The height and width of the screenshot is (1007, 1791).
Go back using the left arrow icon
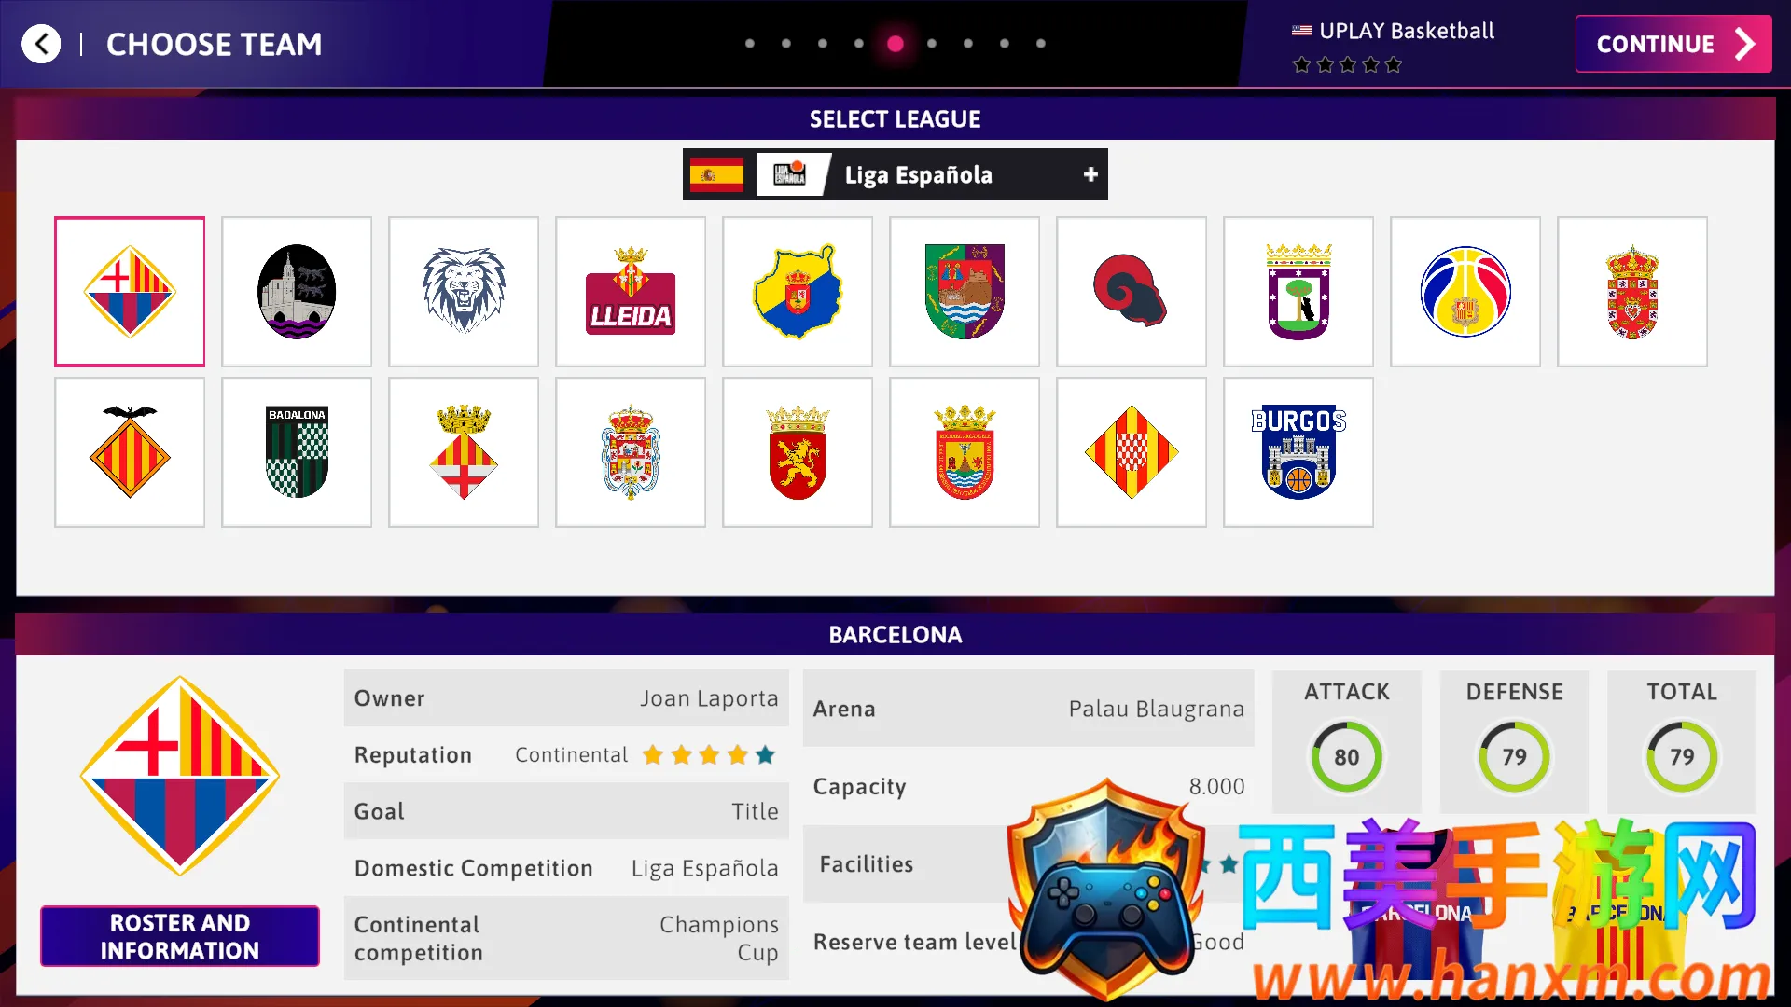[x=41, y=44]
